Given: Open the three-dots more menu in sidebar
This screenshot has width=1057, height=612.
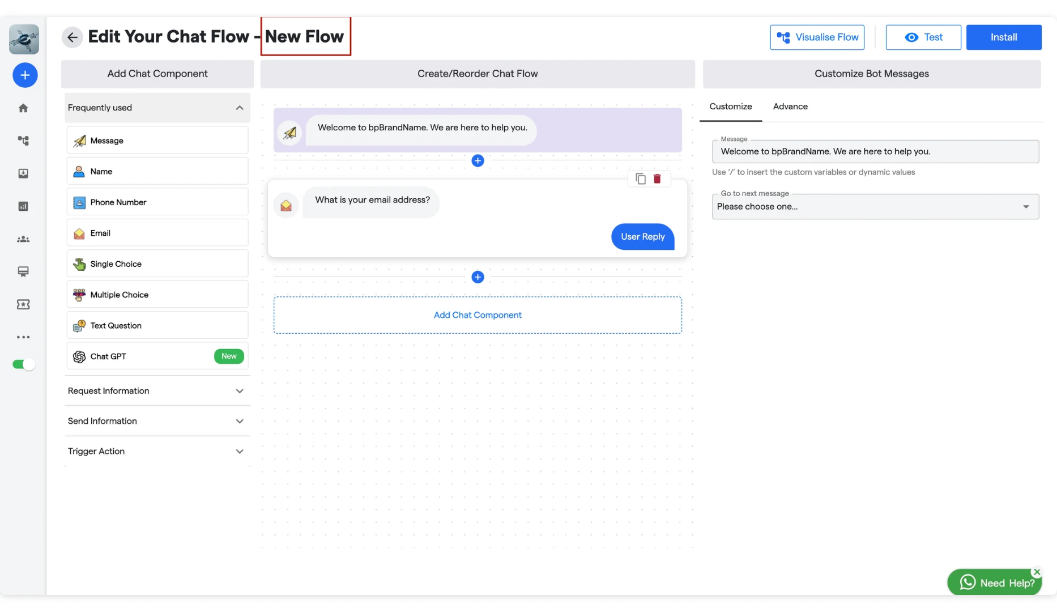Looking at the screenshot, I should coord(23,337).
